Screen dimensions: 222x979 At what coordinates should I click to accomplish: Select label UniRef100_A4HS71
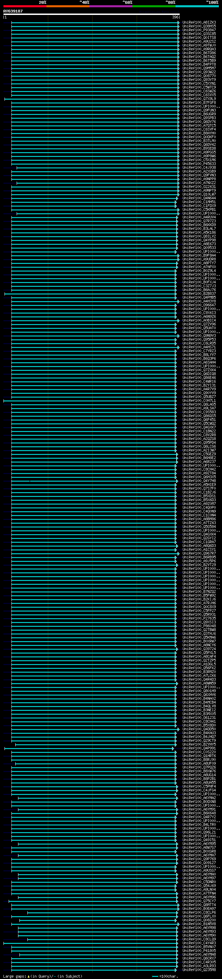[199, 347]
